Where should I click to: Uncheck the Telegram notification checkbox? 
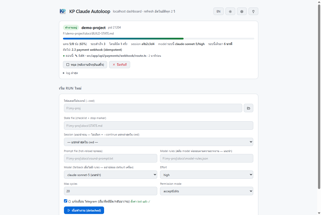[66, 201]
